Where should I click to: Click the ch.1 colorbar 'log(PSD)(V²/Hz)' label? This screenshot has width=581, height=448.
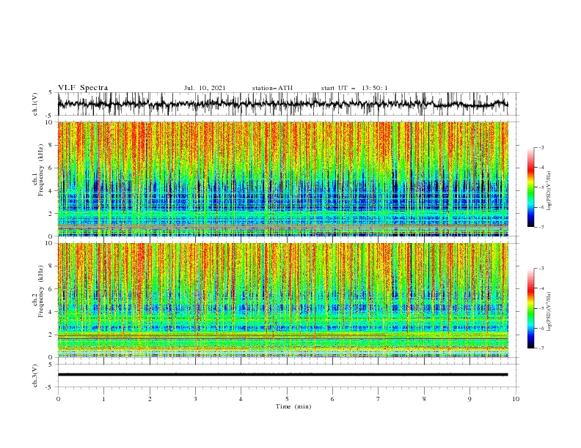pyautogui.click(x=549, y=191)
